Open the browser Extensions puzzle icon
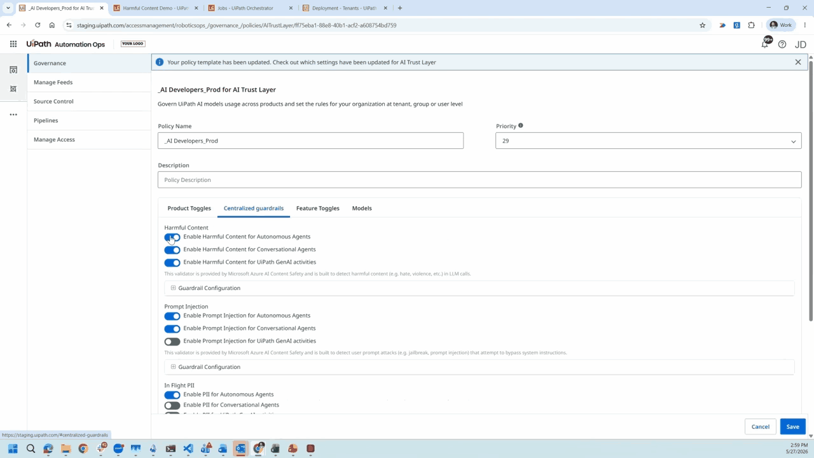The height and width of the screenshot is (458, 814). (752, 25)
